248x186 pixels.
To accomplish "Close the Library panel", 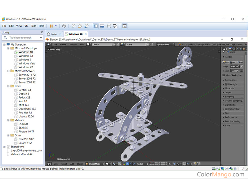I will click(42, 32).
